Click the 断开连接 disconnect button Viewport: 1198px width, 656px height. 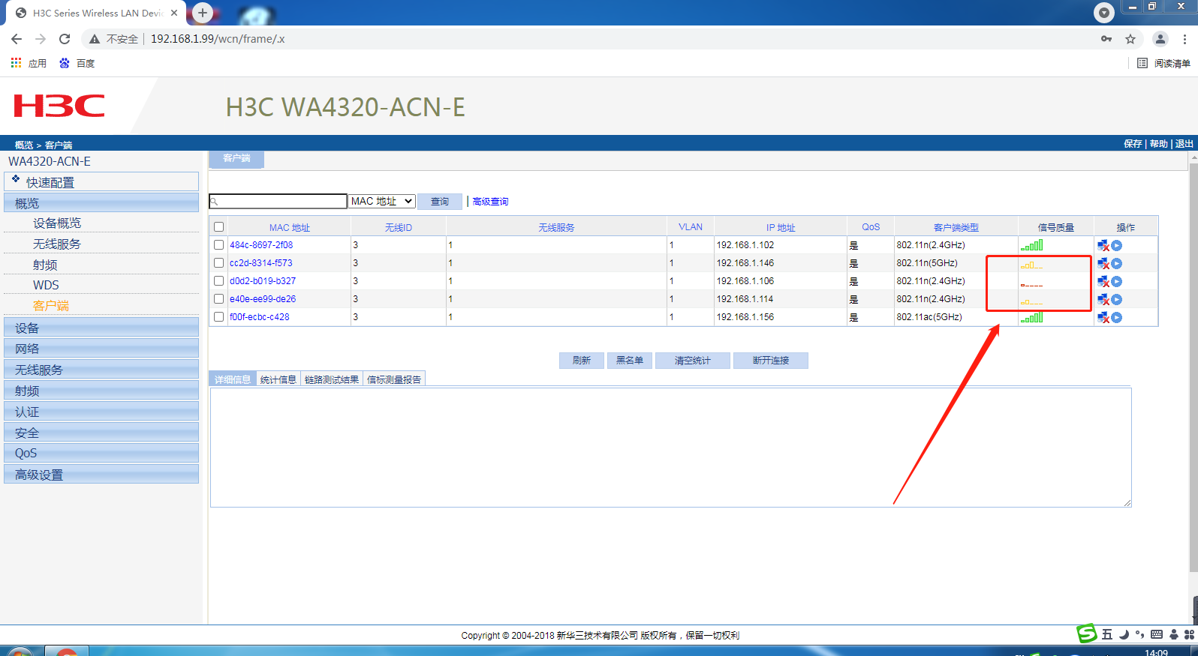pyautogui.click(x=771, y=361)
